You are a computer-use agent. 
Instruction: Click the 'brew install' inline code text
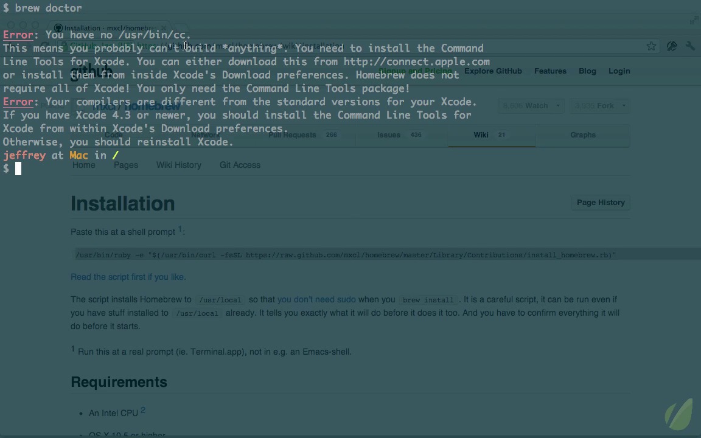click(x=428, y=300)
